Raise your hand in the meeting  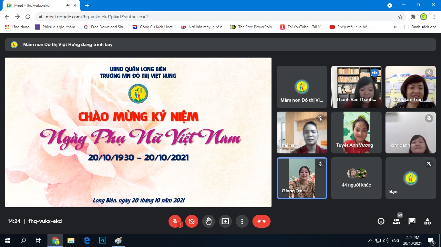[x=209, y=221]
